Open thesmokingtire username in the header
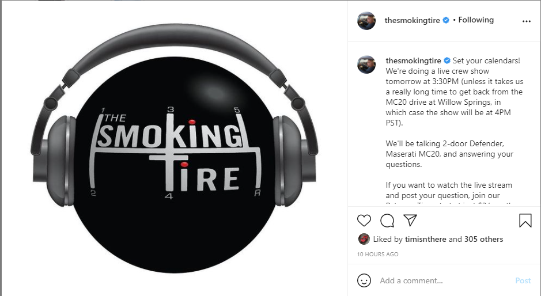 412,20
